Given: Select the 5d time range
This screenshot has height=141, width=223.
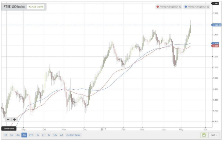Looking at the screenshot, I should point(5,135).
